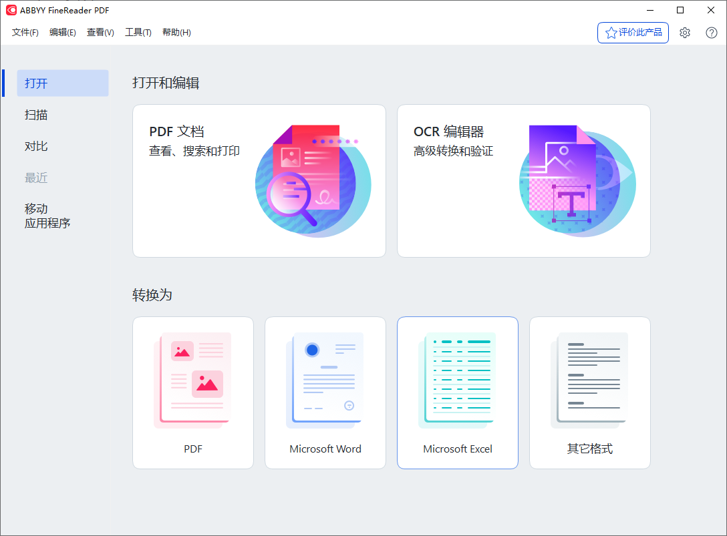Click the 高级转换和验证 subtitle text

click(x=453, y=151)
